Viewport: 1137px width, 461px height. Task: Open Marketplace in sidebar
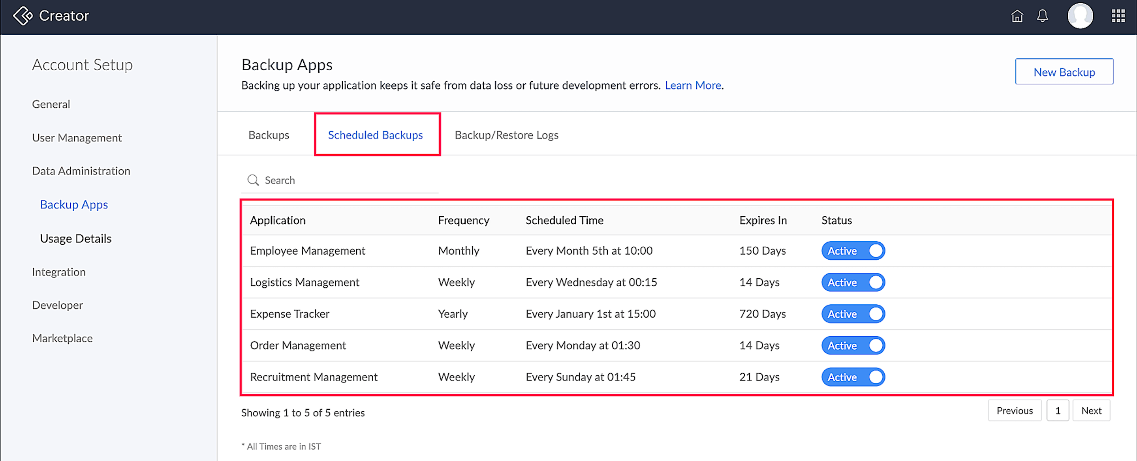click(x=62, y=338)
